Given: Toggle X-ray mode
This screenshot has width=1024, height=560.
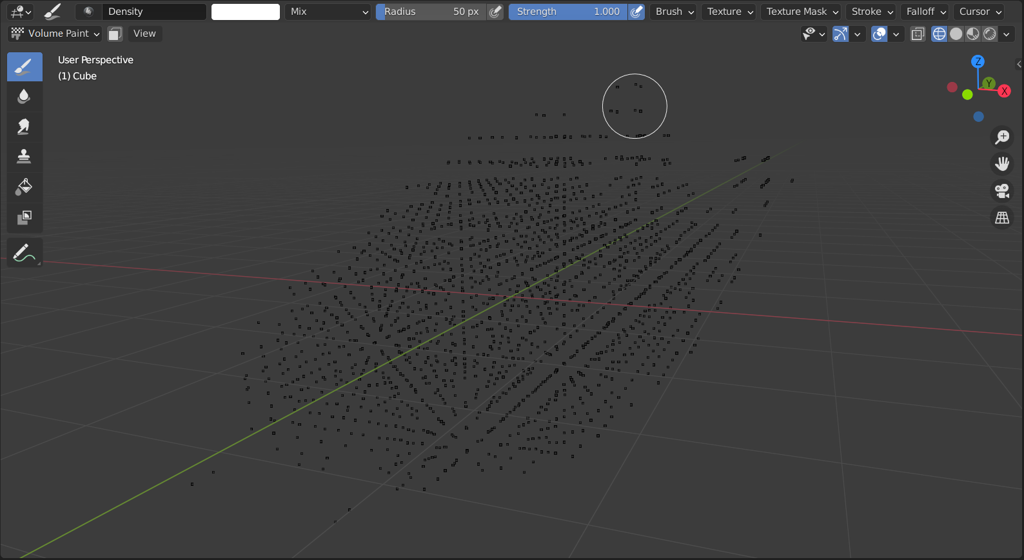Looking at the screenshot, I should coord(918,34).
